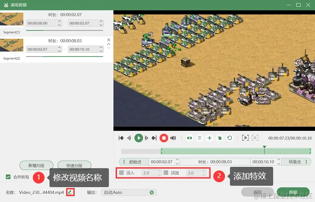The width and height of the screenshot is (315, 202).
Task: Select the Segment[2] thumbnail
Action: 12,45
